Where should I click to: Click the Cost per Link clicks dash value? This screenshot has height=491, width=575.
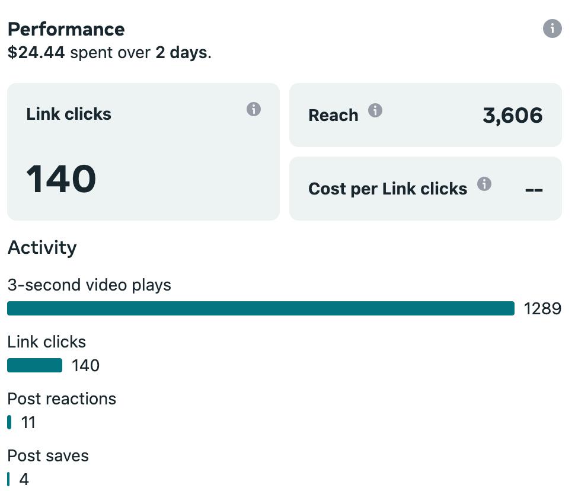tap(534, 190)
